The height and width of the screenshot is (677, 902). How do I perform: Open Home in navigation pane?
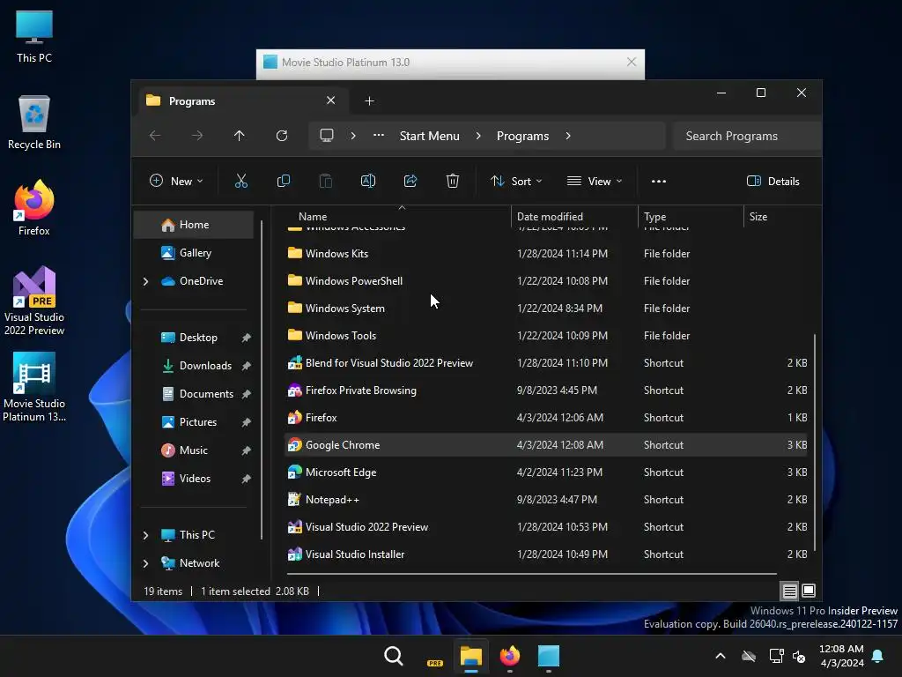[194, 225]
